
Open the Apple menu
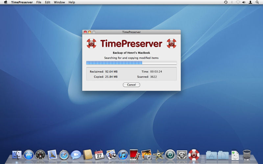pyautogui.click(x=6, y=2)
